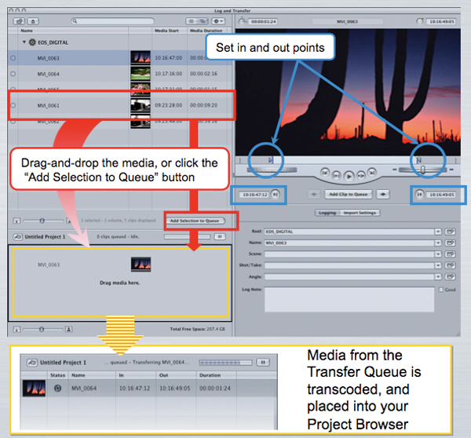Click current timecode field at preview top right
The height and width of the screenshot is (438, 471).
pyautogui.click(x=441, y=22)
